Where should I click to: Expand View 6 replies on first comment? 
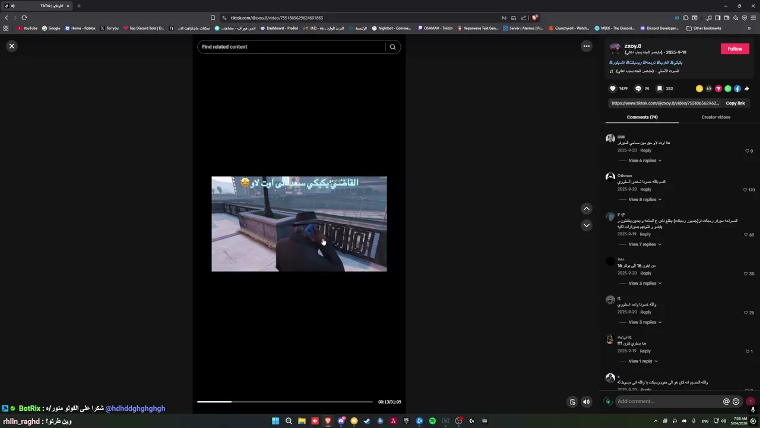click(645, 160)
